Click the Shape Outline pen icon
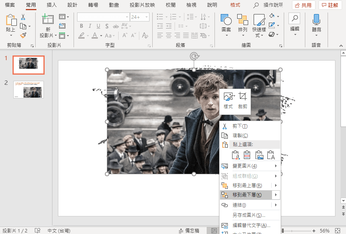Image resolution: width=346 pixels, height=234 pixels. point(272,25)
